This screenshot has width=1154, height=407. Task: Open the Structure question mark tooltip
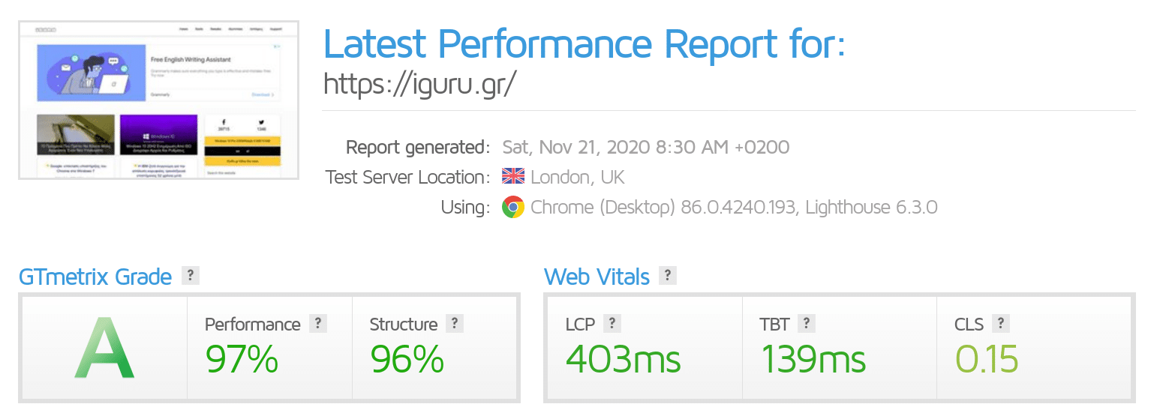(455, 323)
